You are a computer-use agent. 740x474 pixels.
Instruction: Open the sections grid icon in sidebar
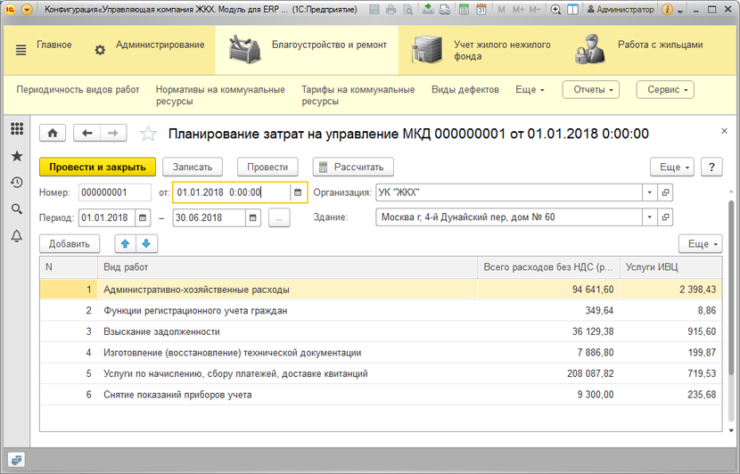pos(17,129)
